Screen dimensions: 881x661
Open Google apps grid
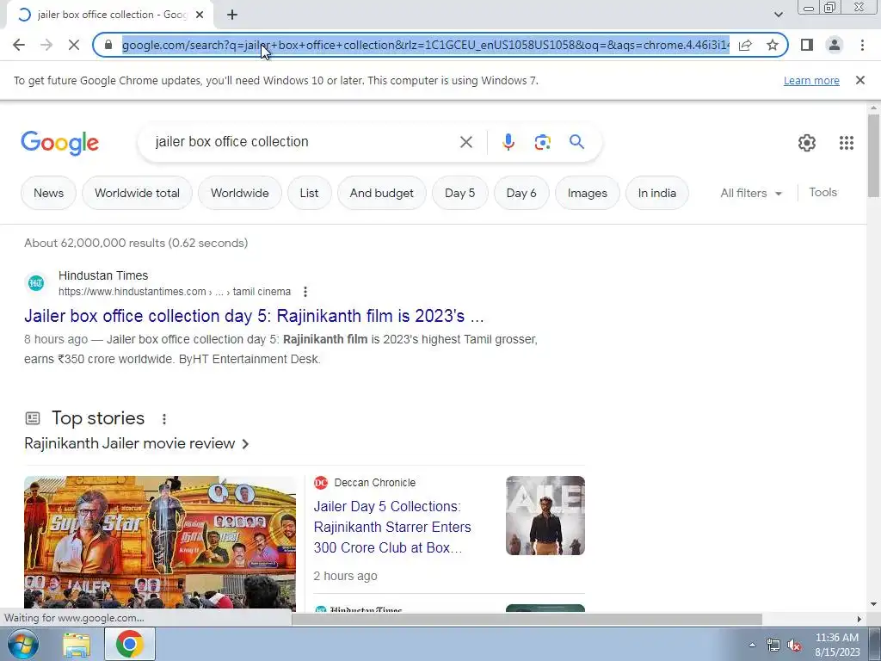(847, 143)
